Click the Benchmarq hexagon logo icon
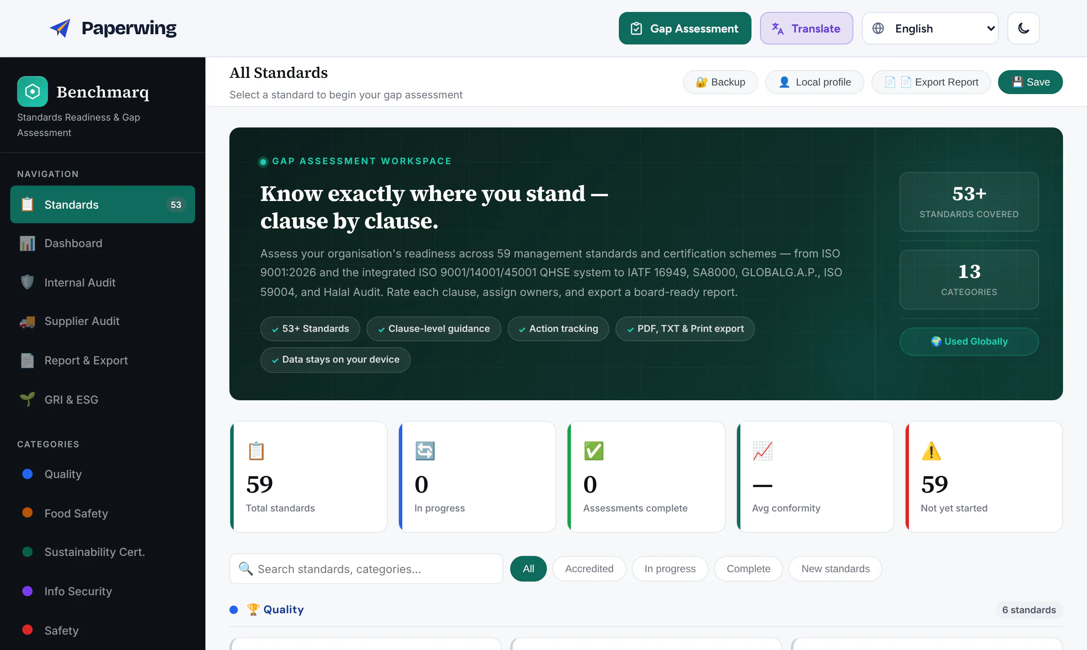Image resolution: width=1087 pixels, height=650 pixels. tap(33, 92)
